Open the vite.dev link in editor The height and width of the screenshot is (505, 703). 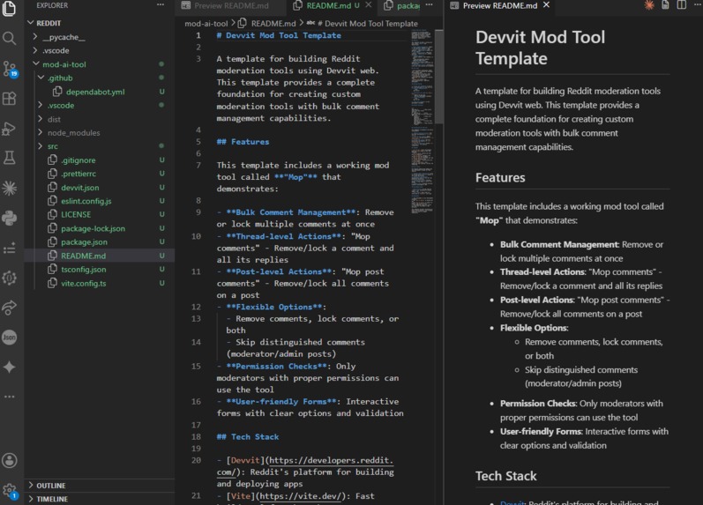point(302,495)
